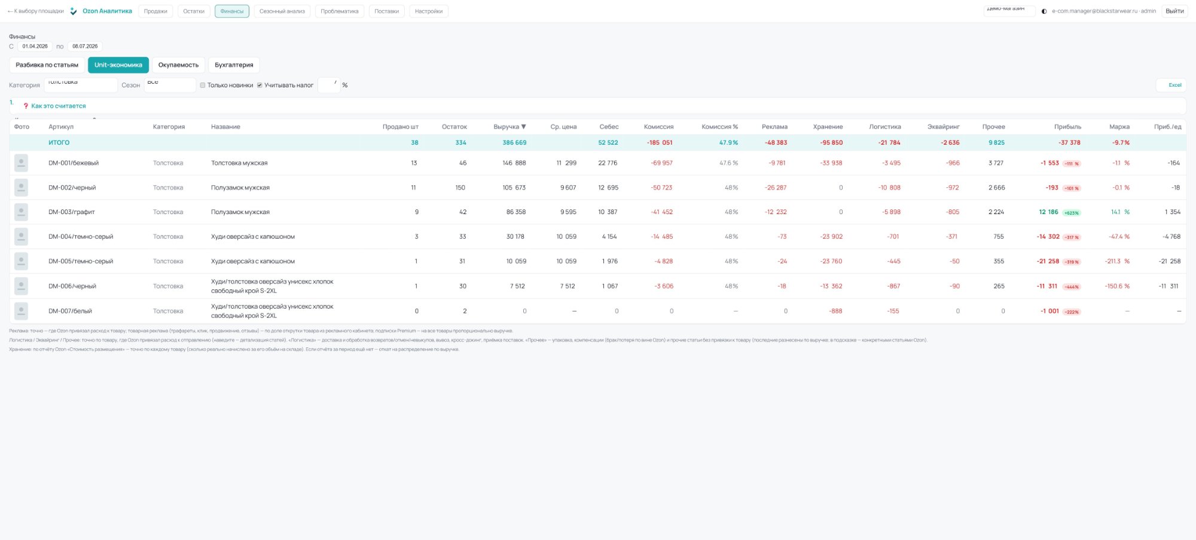Click the product photo icon for DM-002/черный
1196x540 pixels.
(21, 187)
